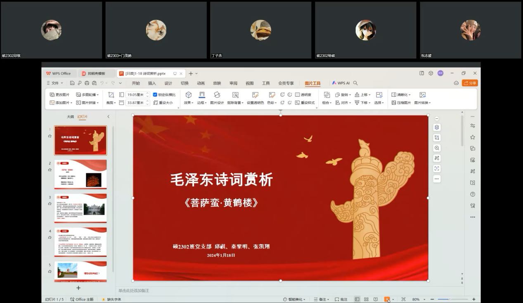Click the search magnifier next to WPS AI
Screen dimensions: 523x303
(x=355, y=83)
